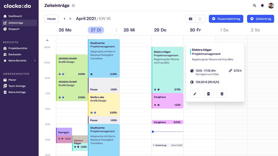This screenshot has width=278, height=156.
Task: Add Zeiteintrag starting at 14:00
Action: 167,145
